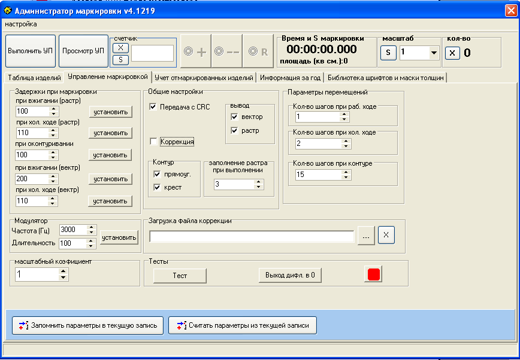Open Библиотека шрифтов и маски толщин tab

coord(386,78)
